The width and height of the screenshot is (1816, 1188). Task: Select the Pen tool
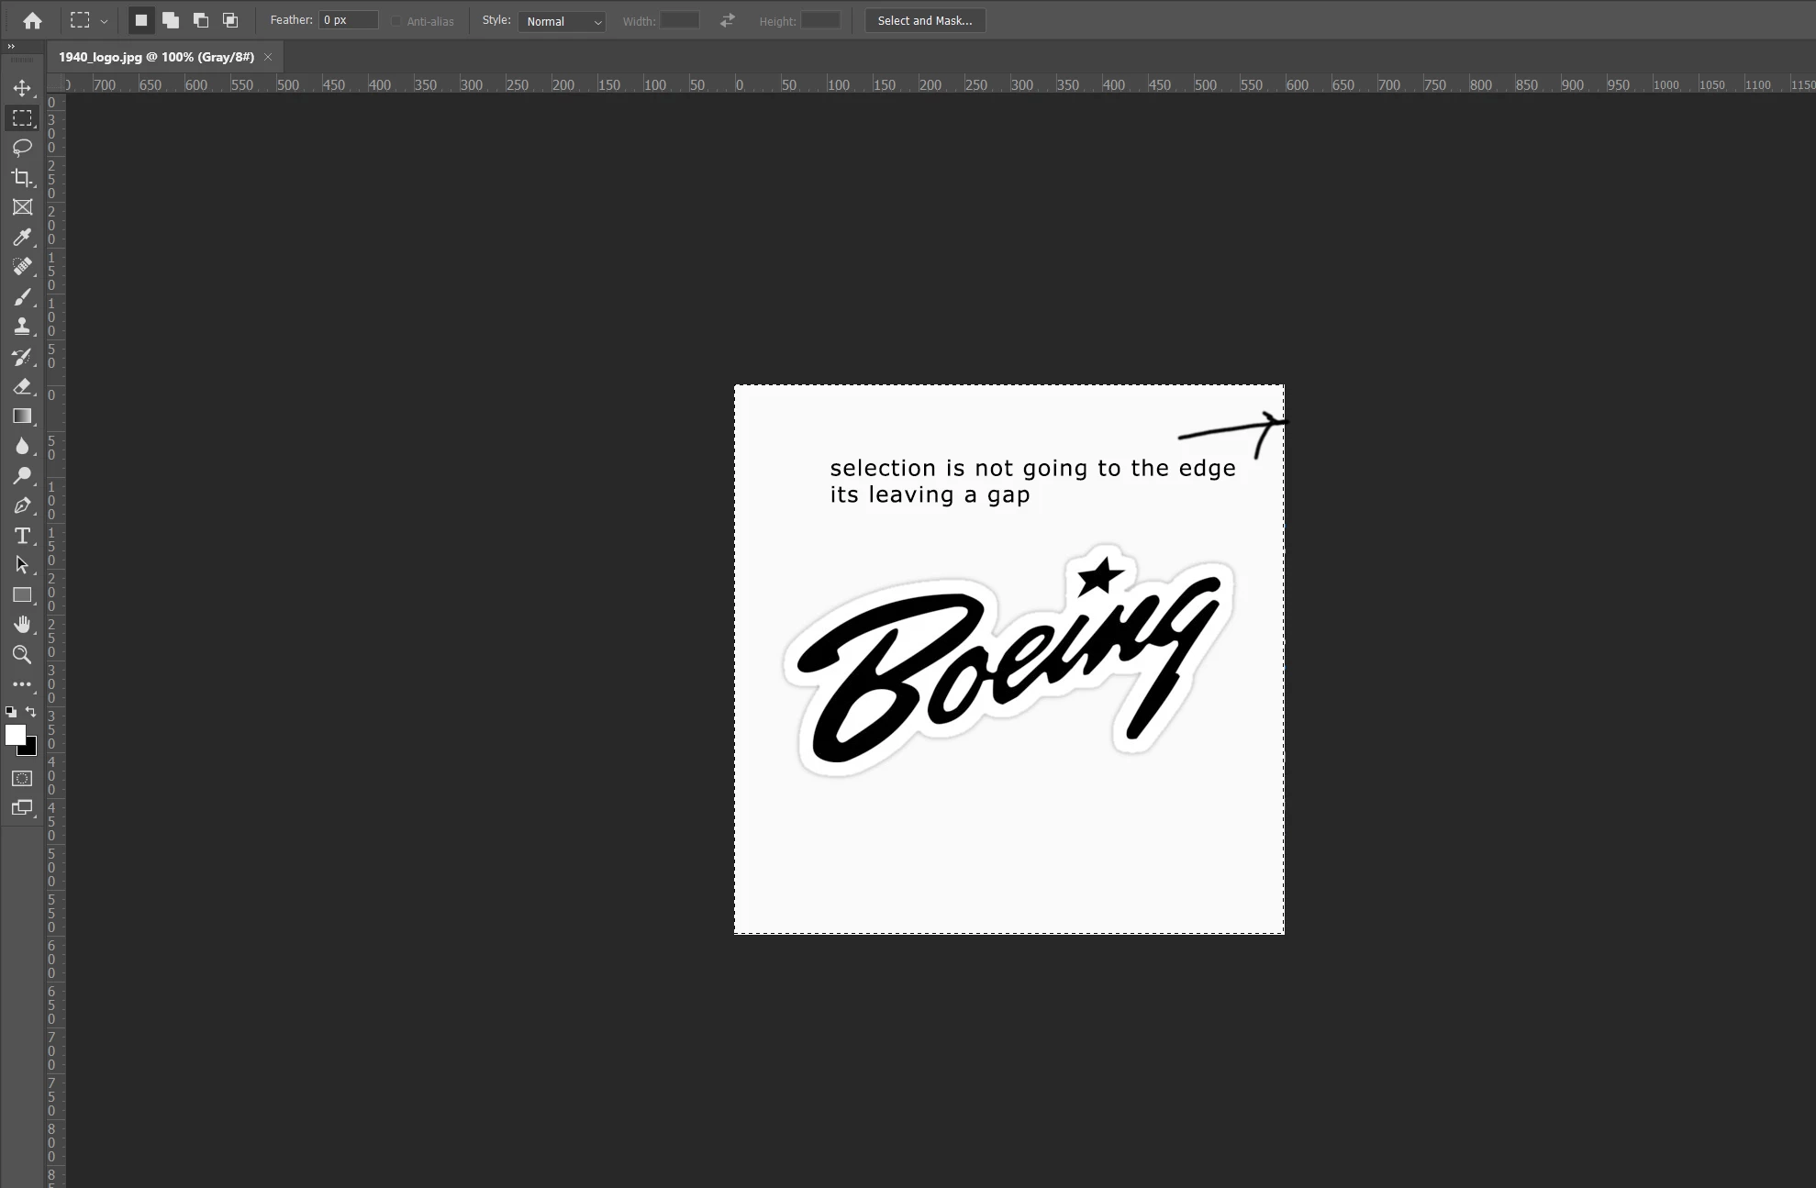(22, 505)
